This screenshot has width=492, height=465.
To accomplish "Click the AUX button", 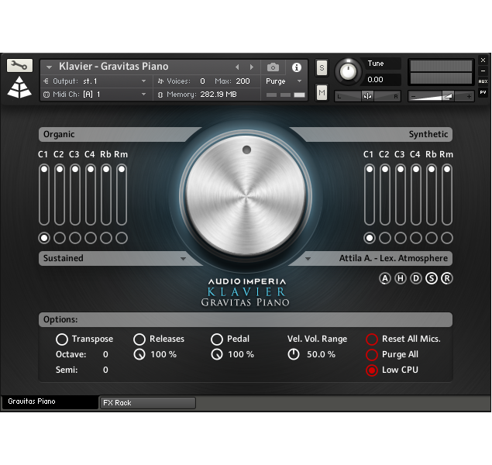I will [x=483, y=81].
